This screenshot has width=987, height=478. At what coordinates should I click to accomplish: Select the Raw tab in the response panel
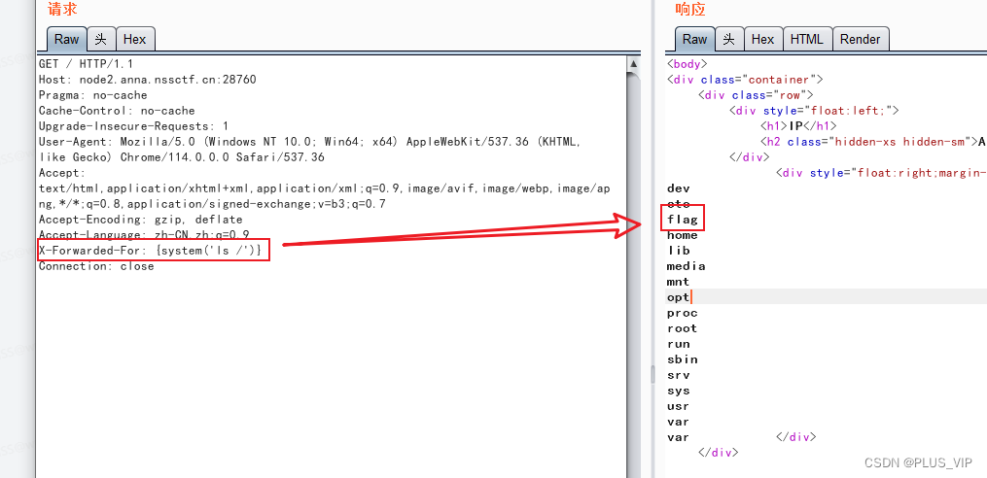[694, 39]
